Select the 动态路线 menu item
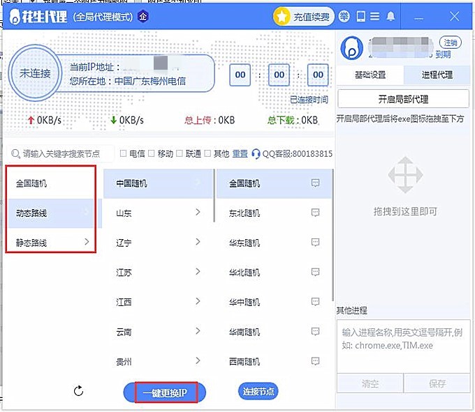The height and width of the screenshot is (412, 475). tap(50, 213)
